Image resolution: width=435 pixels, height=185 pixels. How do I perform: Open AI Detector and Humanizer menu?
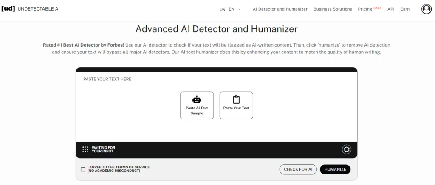280,9
